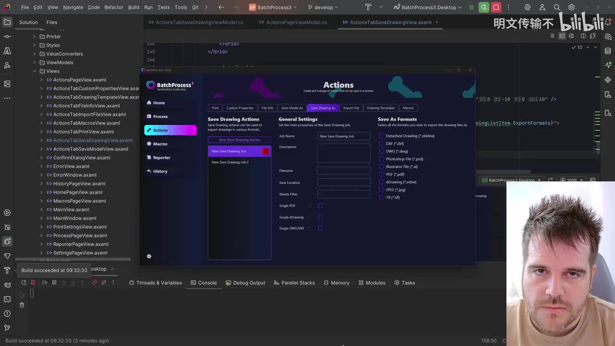Image resolution: width=615 pixels, height=346 pixels.
Task: Open the develop branch dropdown
Action: pos(323,7)
